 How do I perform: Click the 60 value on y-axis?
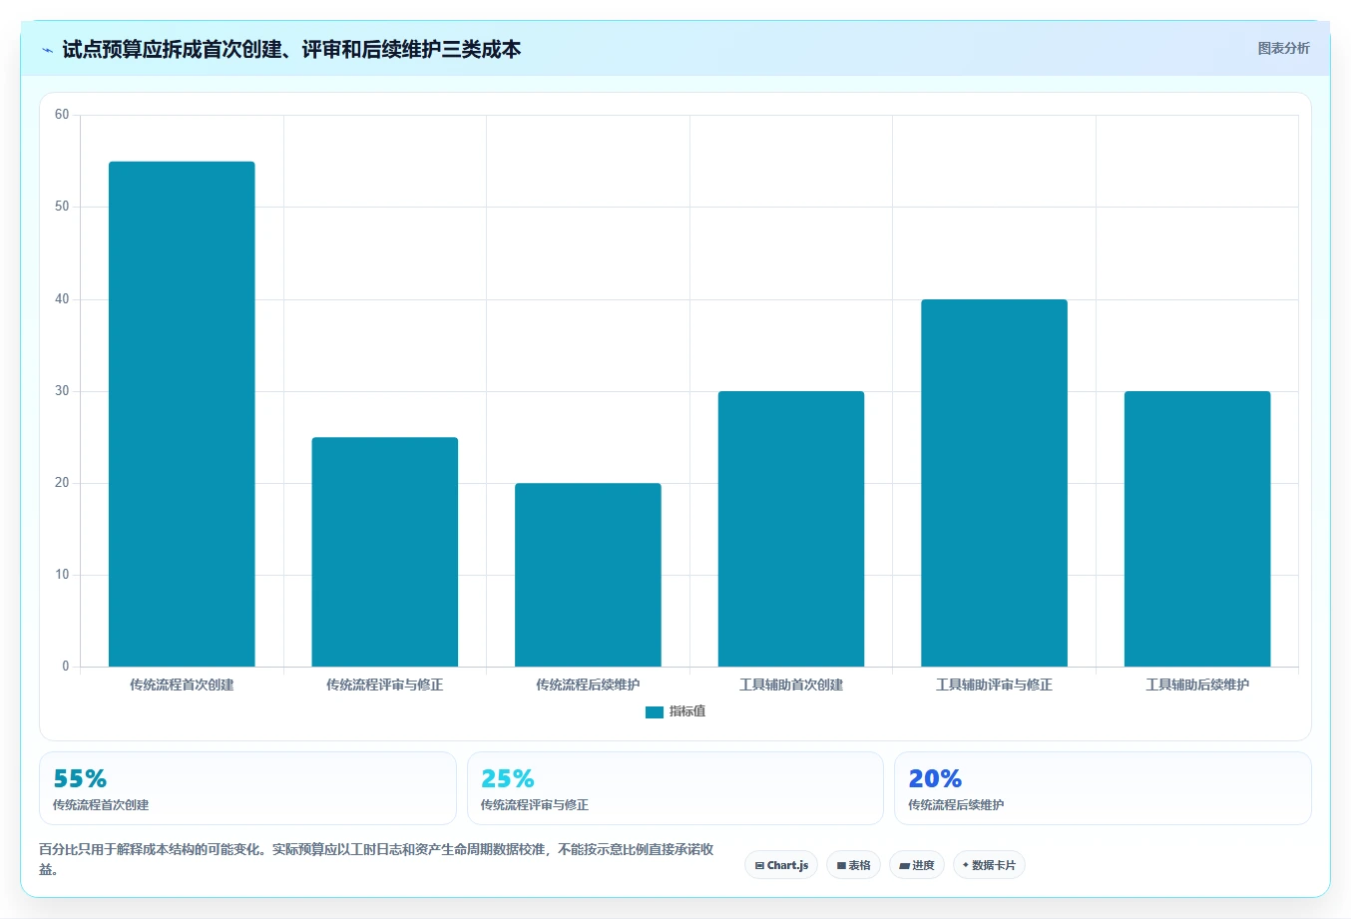[62, 115]
